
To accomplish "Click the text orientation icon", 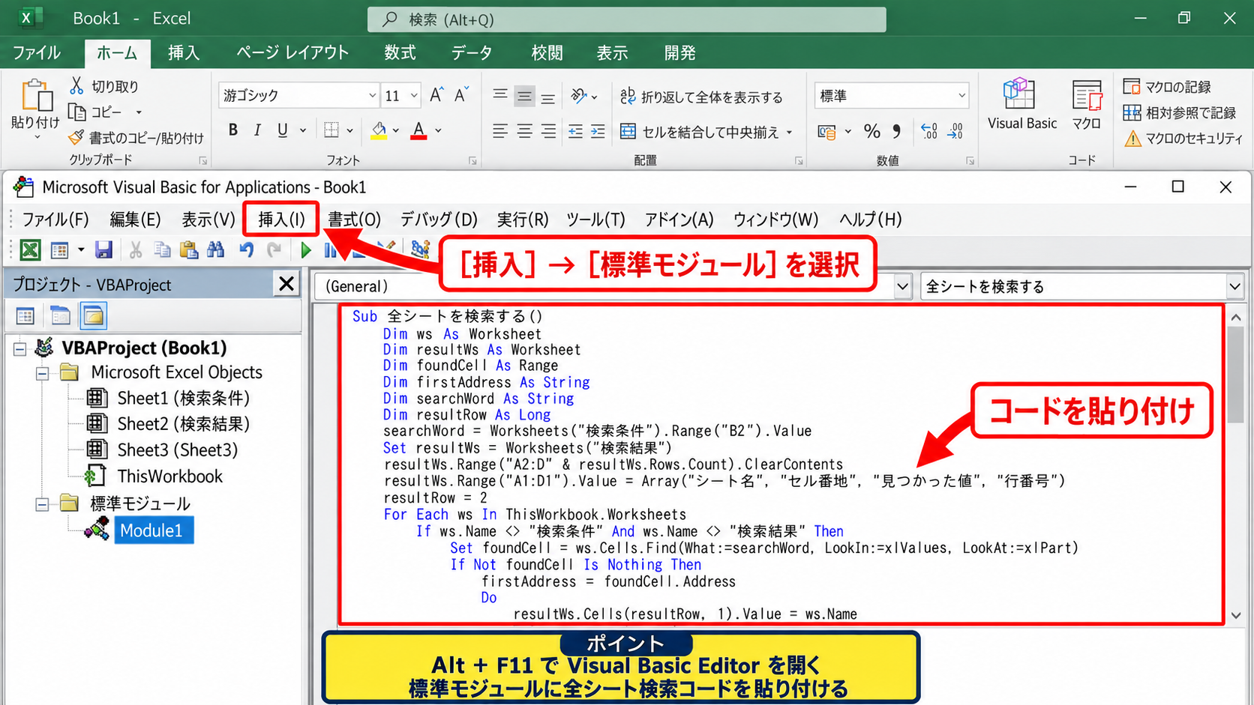I will (x=579, y=96).
